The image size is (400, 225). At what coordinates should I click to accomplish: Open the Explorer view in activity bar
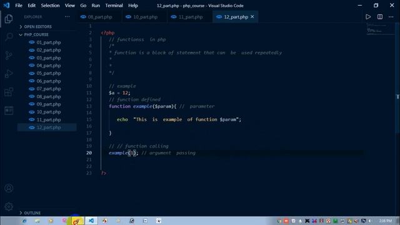pyautogui.click(x=9, y=19)
